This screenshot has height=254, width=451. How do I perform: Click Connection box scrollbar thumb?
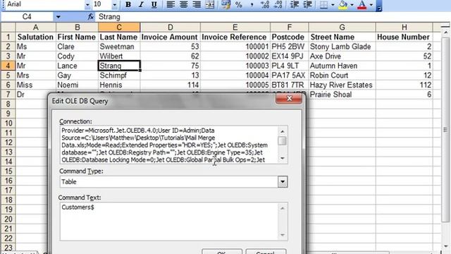(283, 141)
